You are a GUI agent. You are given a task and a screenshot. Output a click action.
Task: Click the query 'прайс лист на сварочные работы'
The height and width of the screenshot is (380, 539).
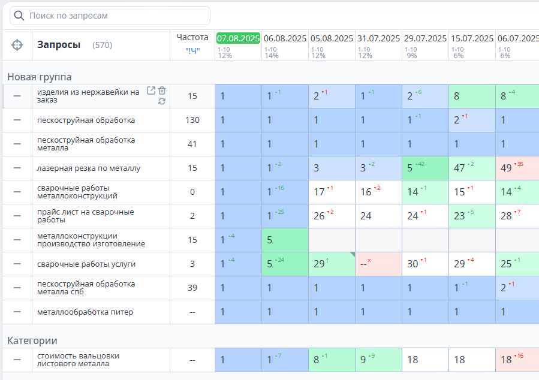86,216
